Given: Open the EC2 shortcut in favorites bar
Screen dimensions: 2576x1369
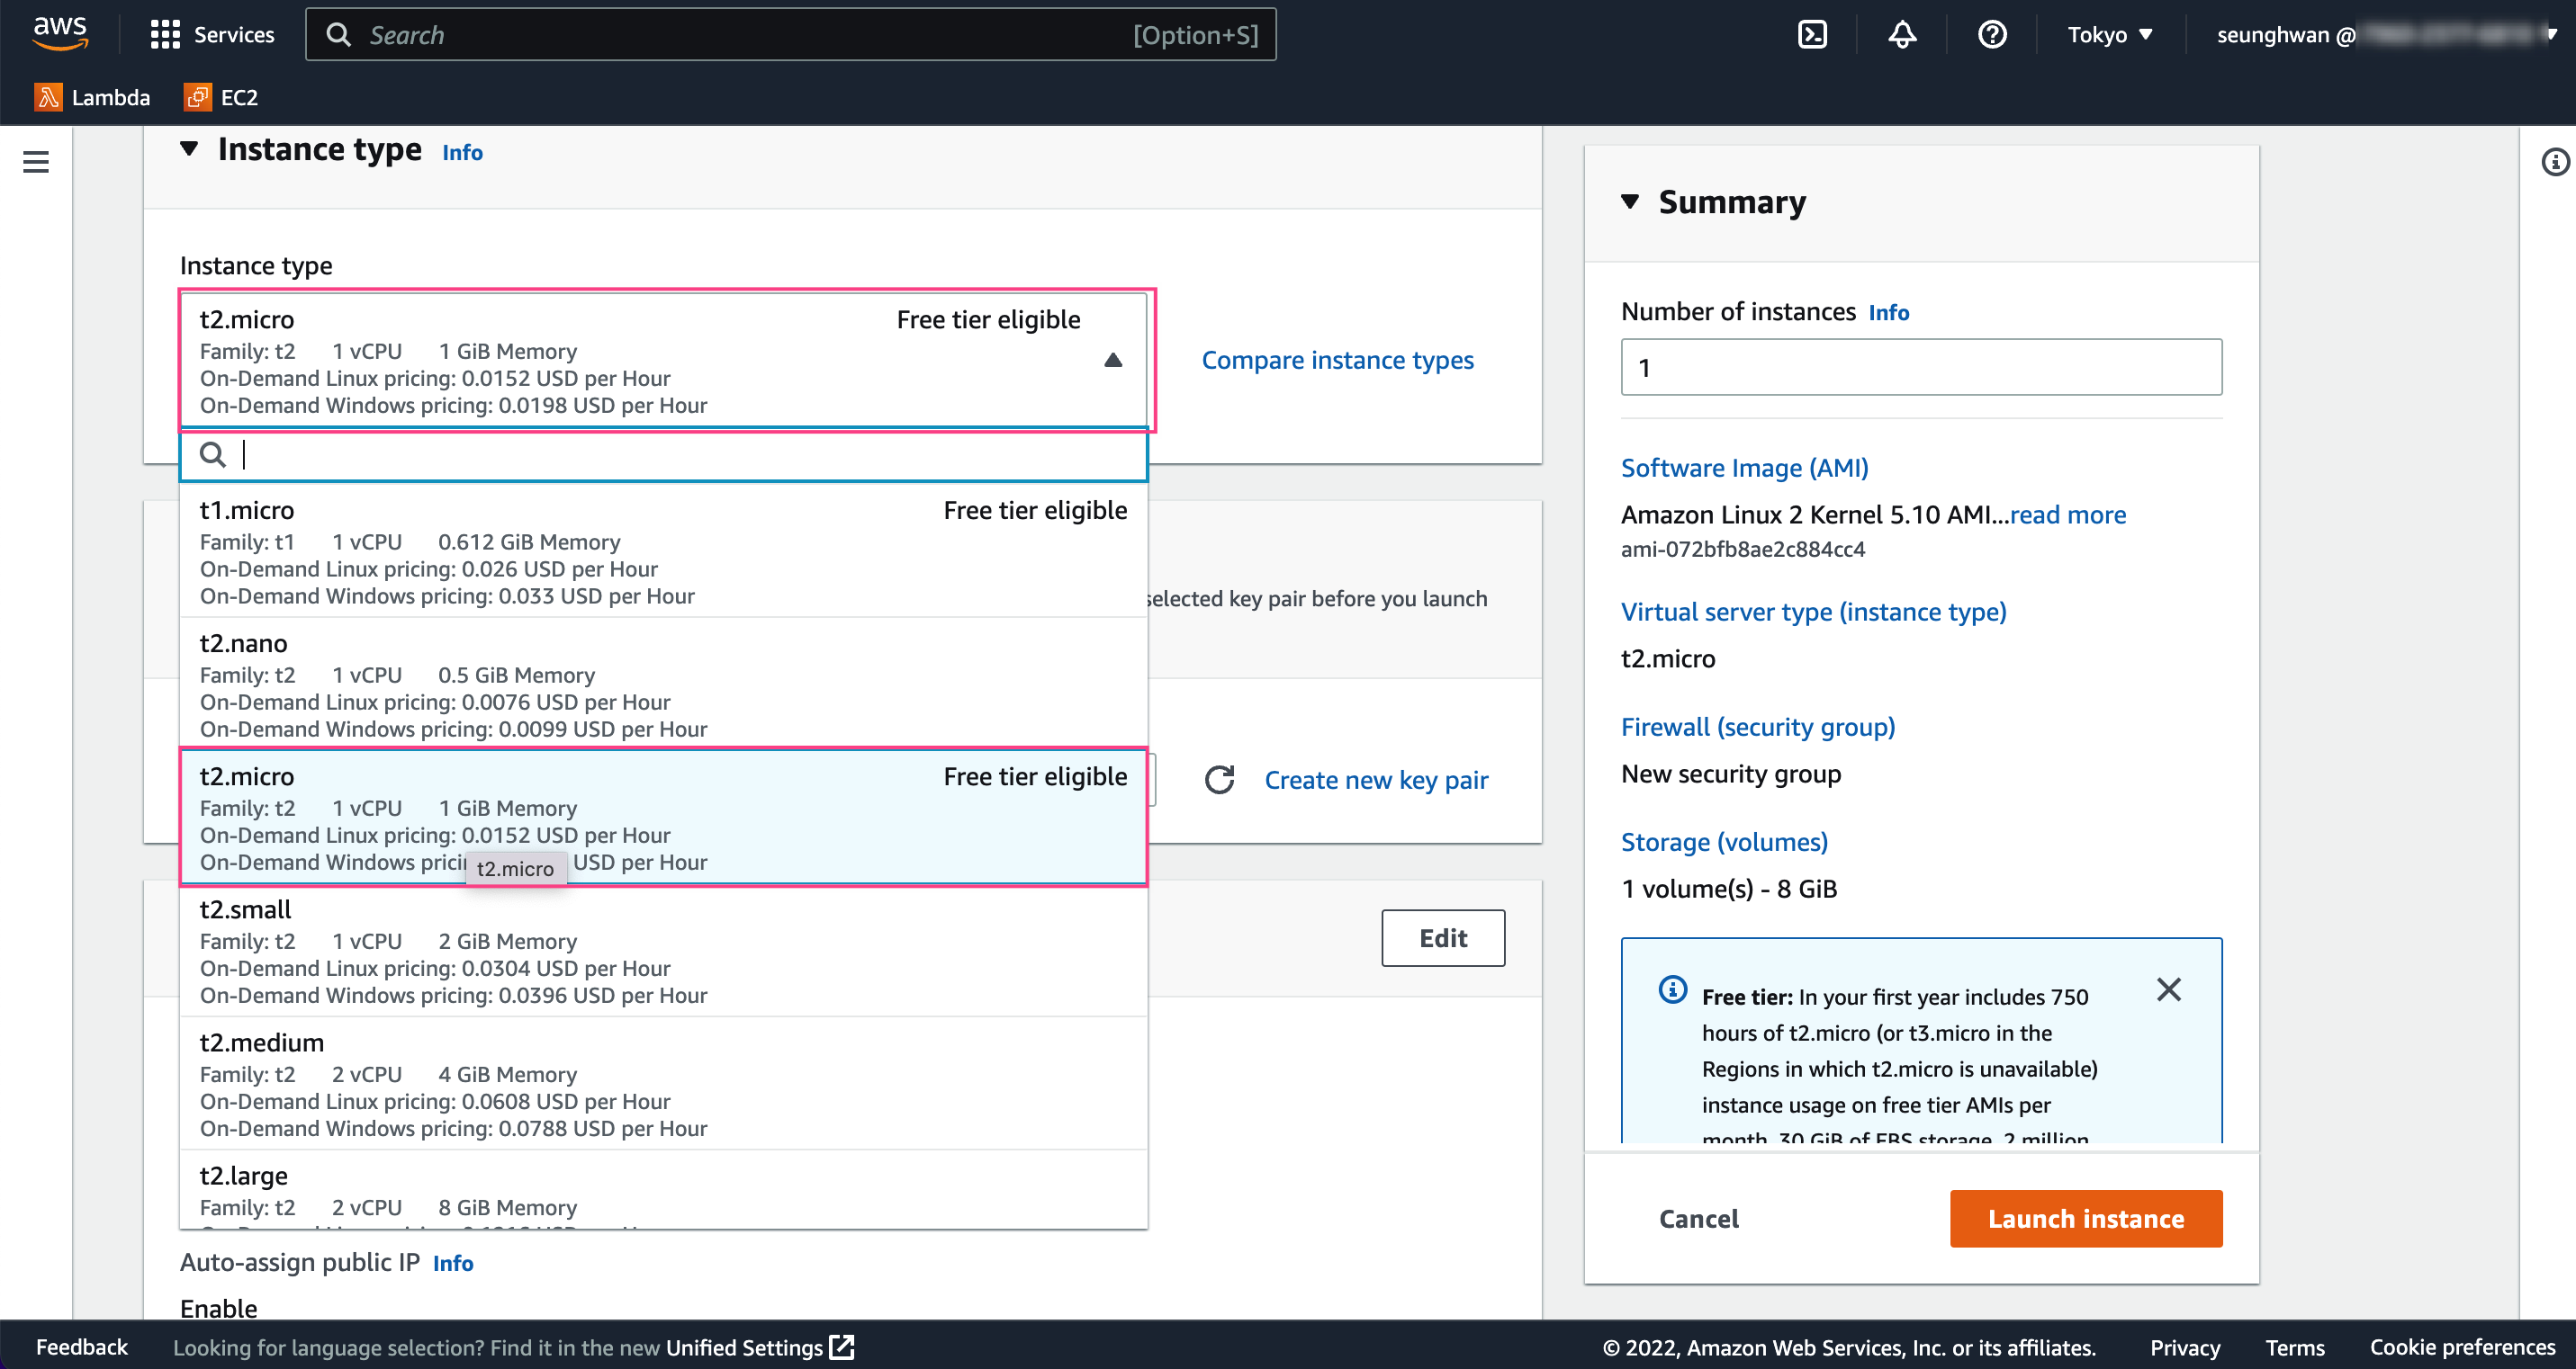Looking at the screenshot, I should click(x=221, y=97).
